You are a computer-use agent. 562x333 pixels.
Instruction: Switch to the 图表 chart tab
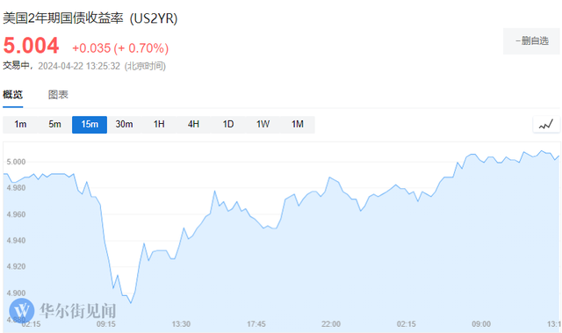58,95
